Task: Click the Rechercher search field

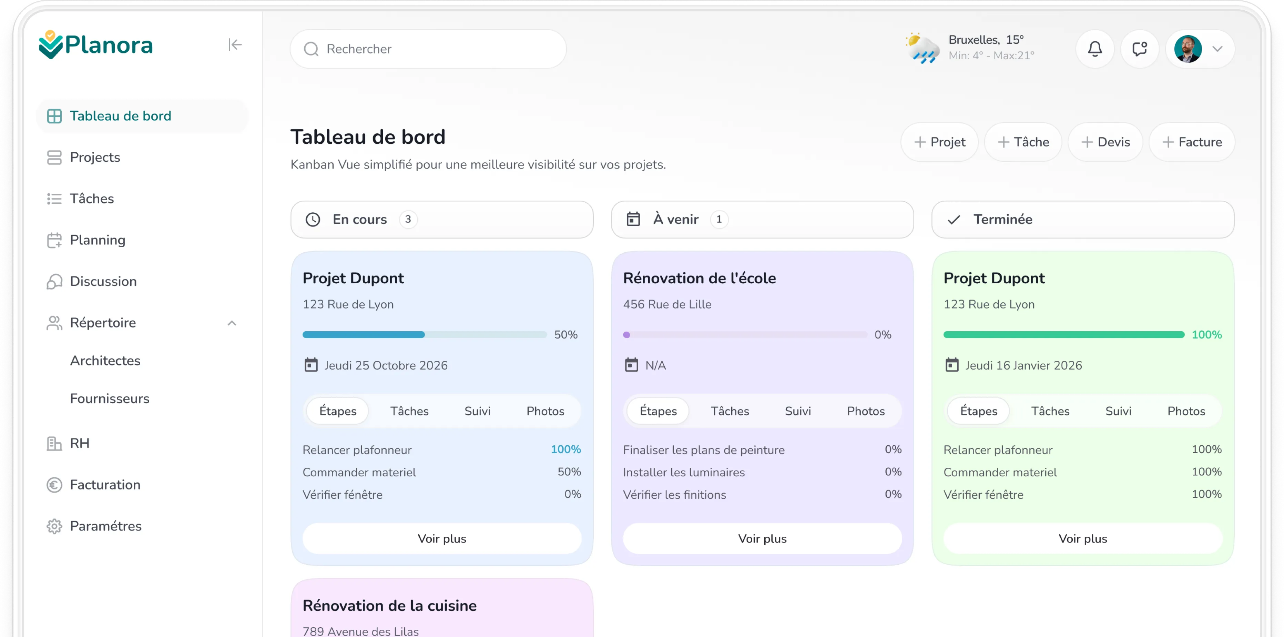Action: coord(428,49)
